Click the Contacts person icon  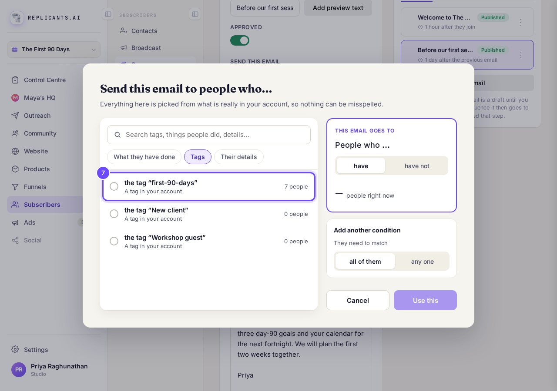point(124,30)
